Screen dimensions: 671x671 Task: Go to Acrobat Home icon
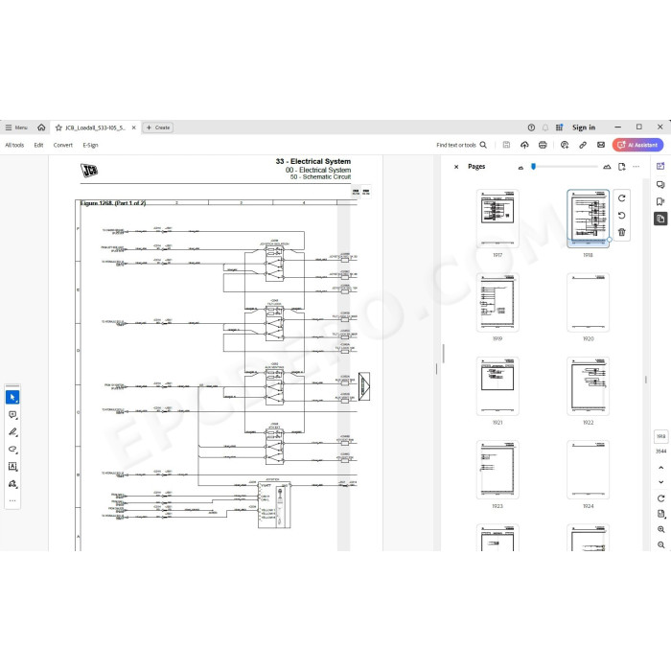click(41, 127)
